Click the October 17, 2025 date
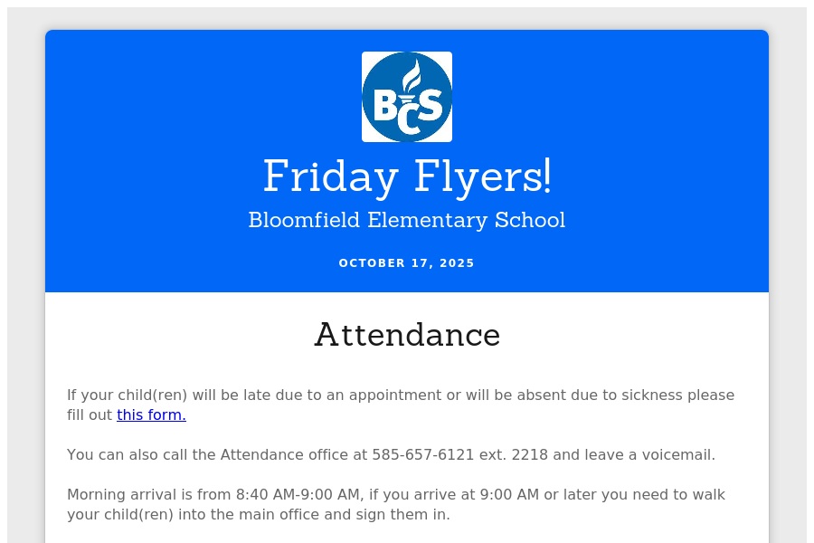Screen dimensions: 814x543 (x=407, y=263)
